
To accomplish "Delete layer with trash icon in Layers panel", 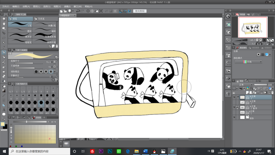I will (272, 92).
